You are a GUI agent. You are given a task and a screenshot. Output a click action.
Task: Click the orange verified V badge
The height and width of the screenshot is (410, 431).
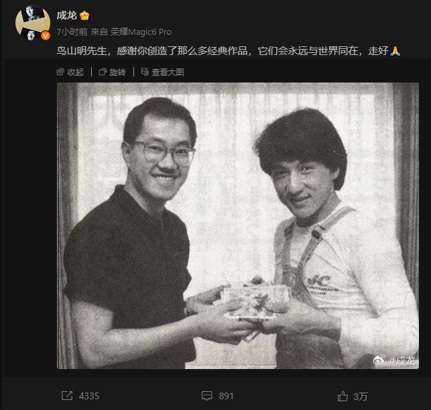[46, 36]
